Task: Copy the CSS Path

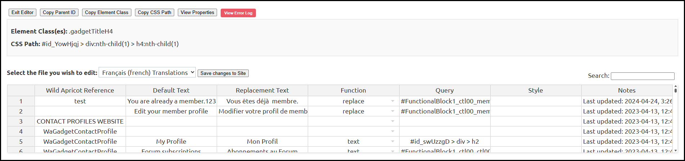Action: [154, 13]
